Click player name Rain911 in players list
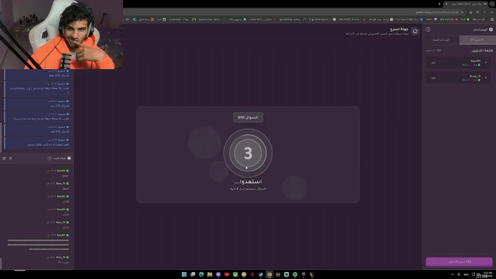The image size is (496, 279). (475, 61)
